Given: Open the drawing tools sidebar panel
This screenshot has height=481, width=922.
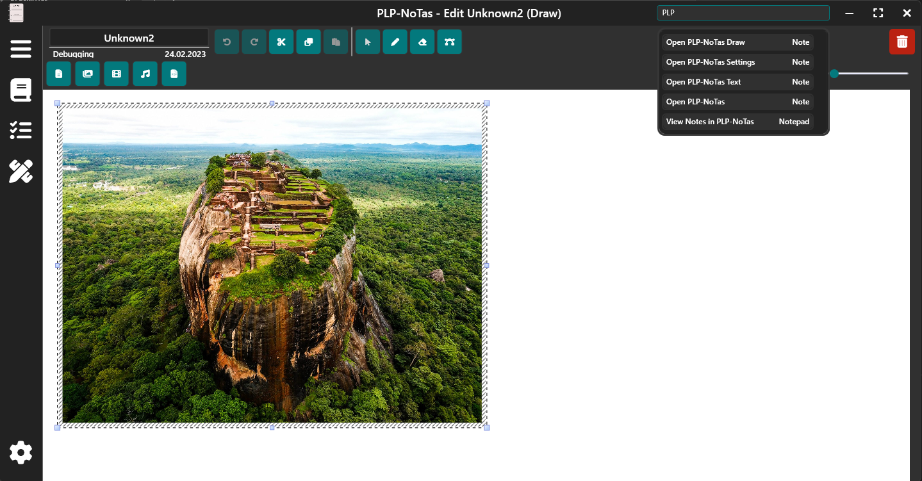Looking at the screenshot, I should (21, 171).
